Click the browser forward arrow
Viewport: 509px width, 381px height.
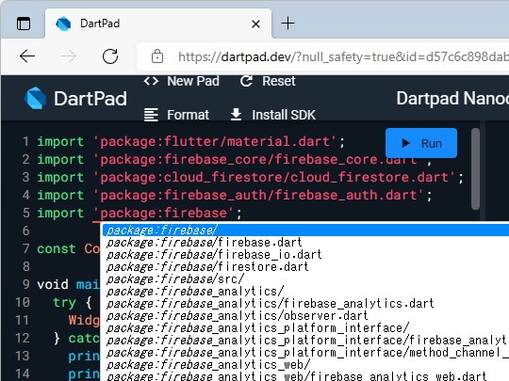(69, 56)
